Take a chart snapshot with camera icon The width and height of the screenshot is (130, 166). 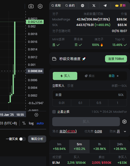(x=31, y=6)
